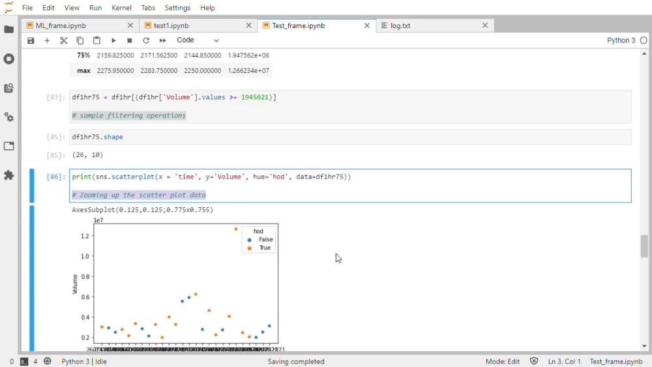Click the scrollbar down arrow
The width and height of the screenshot is (652, 367).
[644, 345]
